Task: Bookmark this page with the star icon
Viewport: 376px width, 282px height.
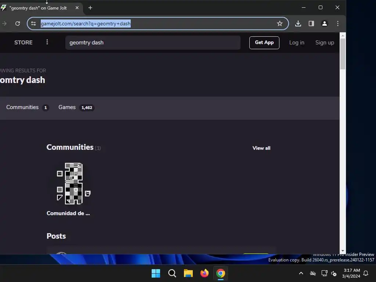Action: tap(279, 23)
